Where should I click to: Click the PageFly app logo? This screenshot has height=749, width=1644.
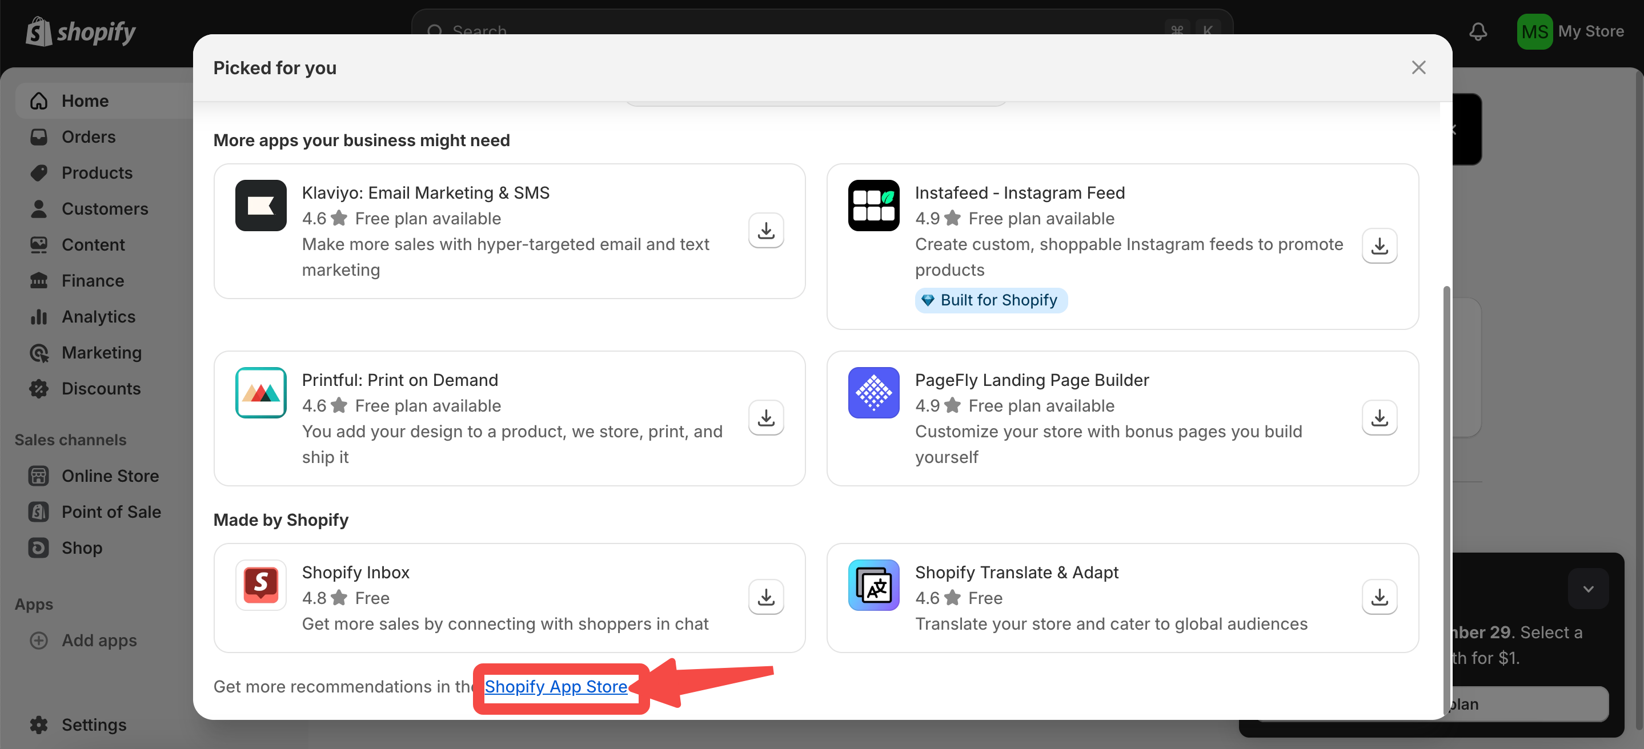click(873, 392)
